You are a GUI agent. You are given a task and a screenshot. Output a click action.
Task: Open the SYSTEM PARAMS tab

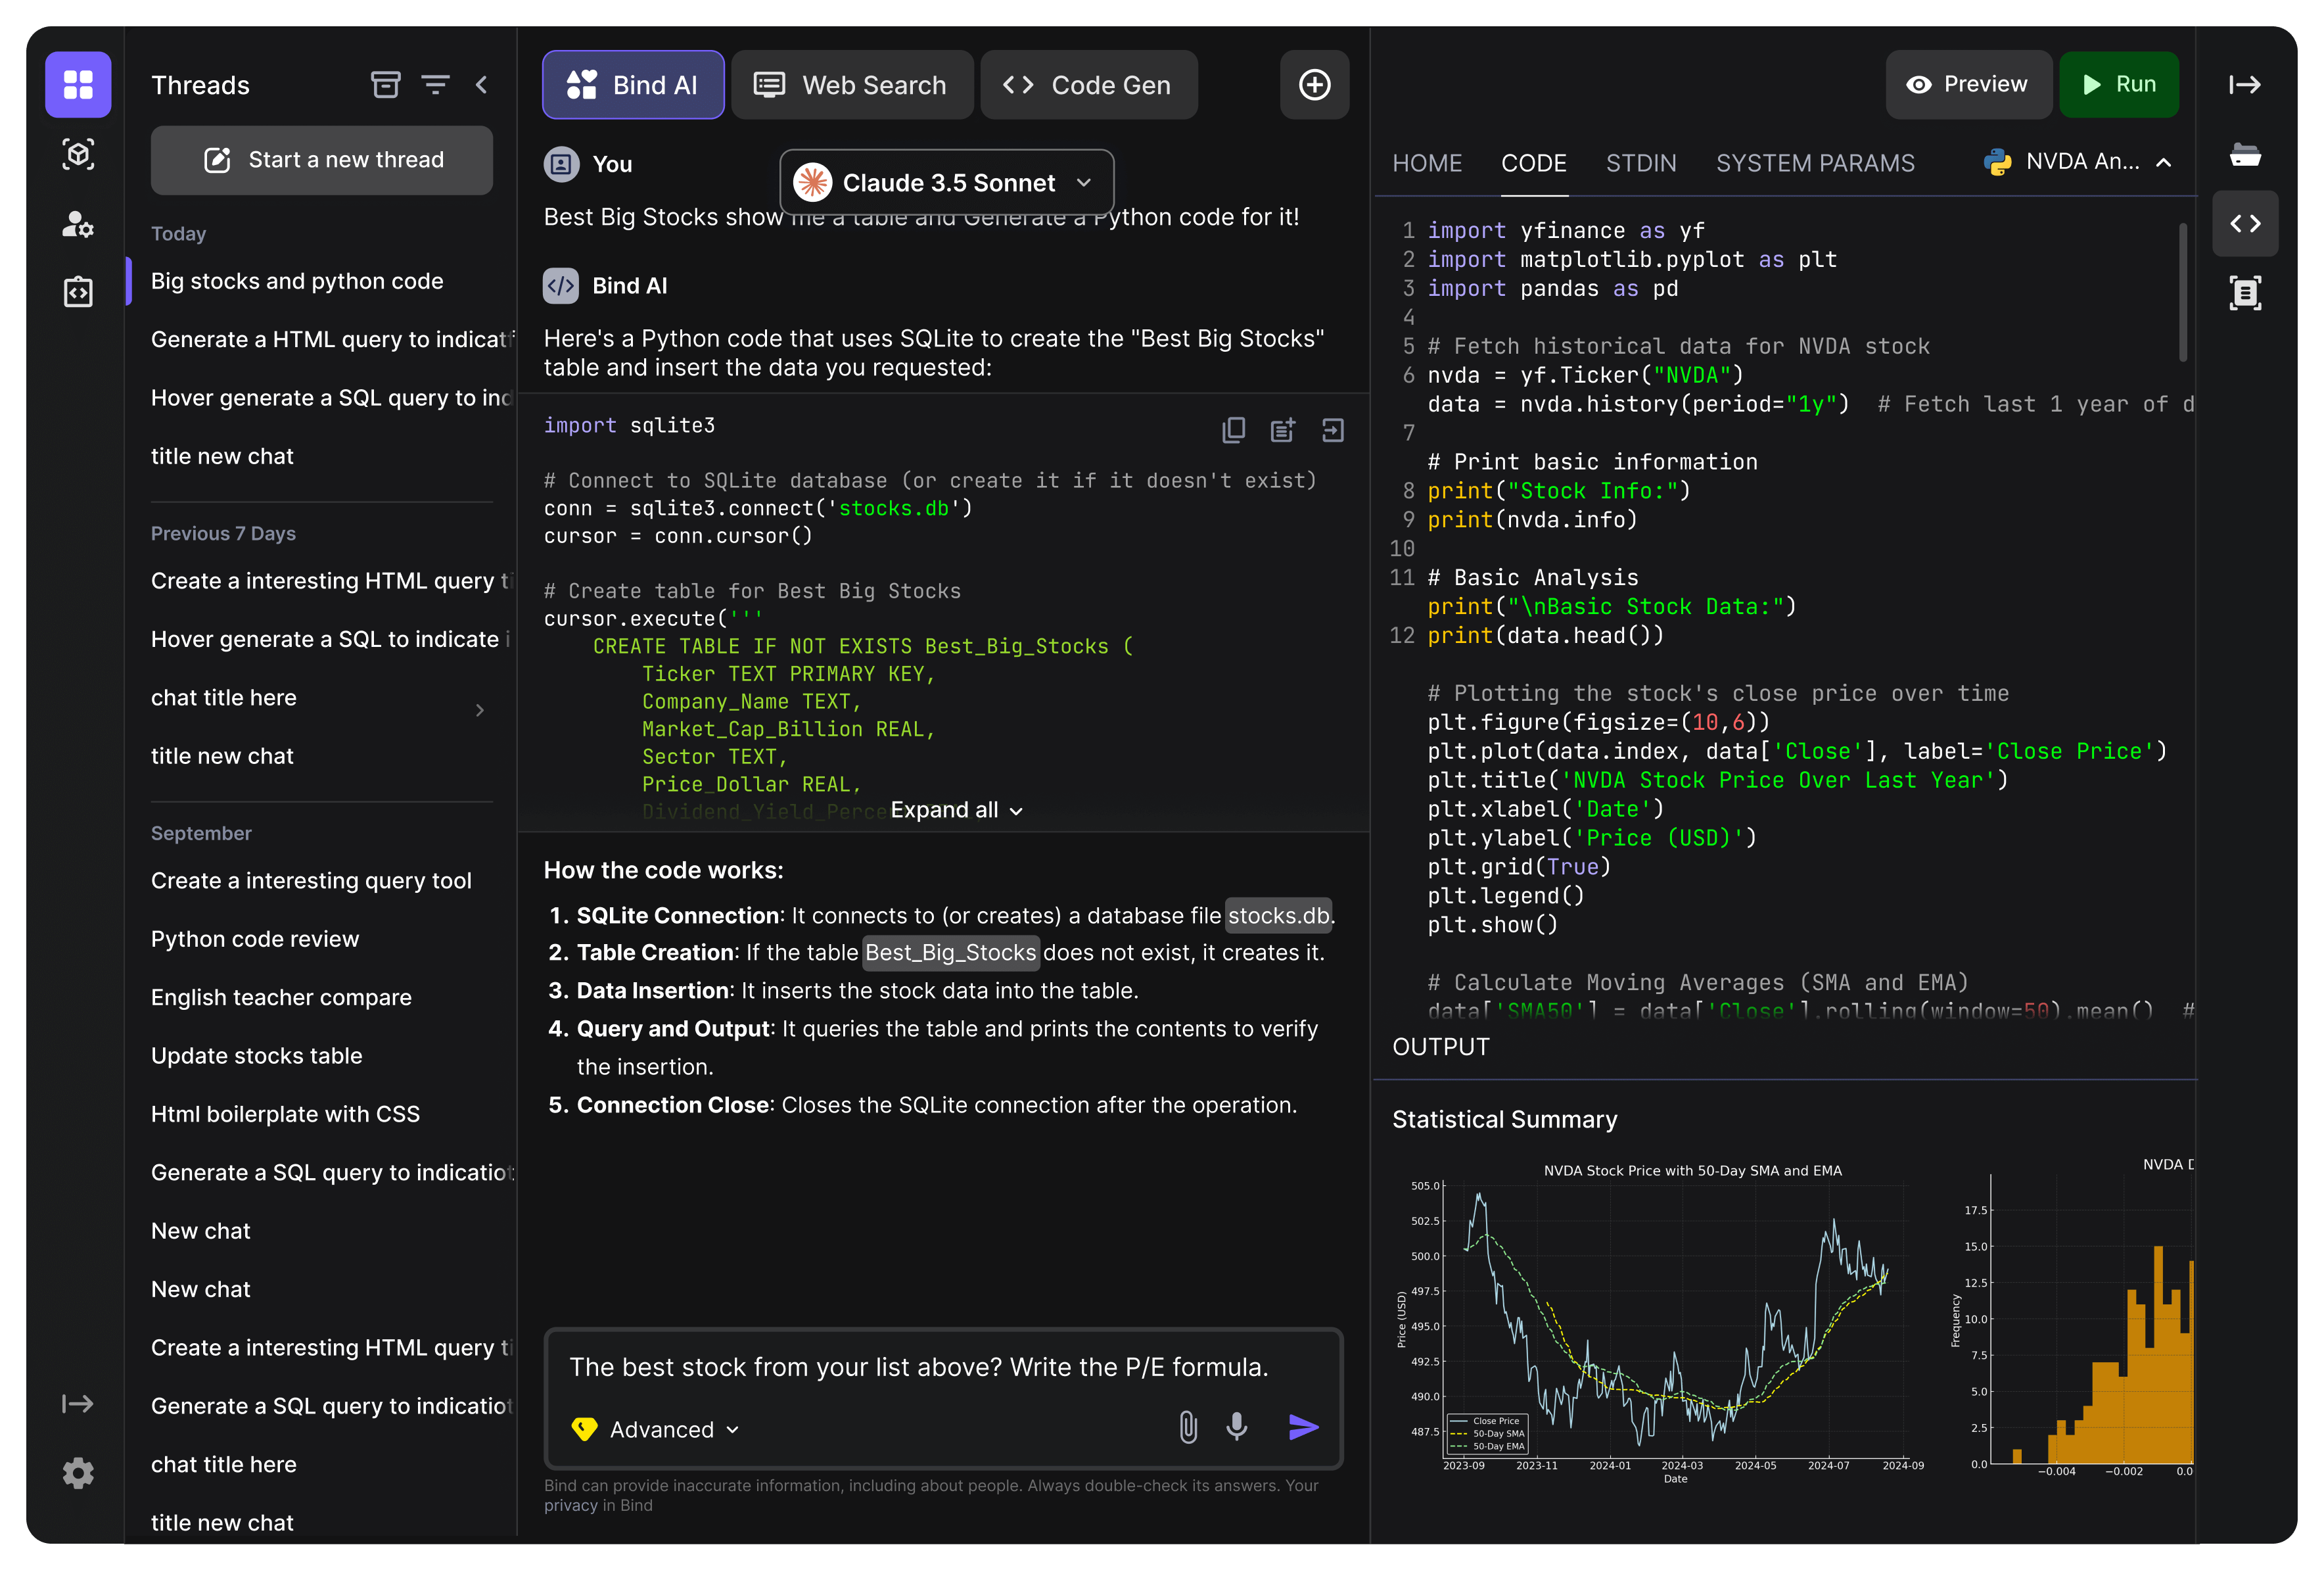(x=1816, y=162)
